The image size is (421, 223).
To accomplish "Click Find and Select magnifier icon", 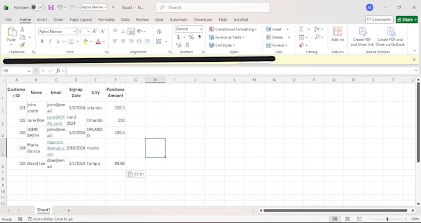I will pos(317,37).
